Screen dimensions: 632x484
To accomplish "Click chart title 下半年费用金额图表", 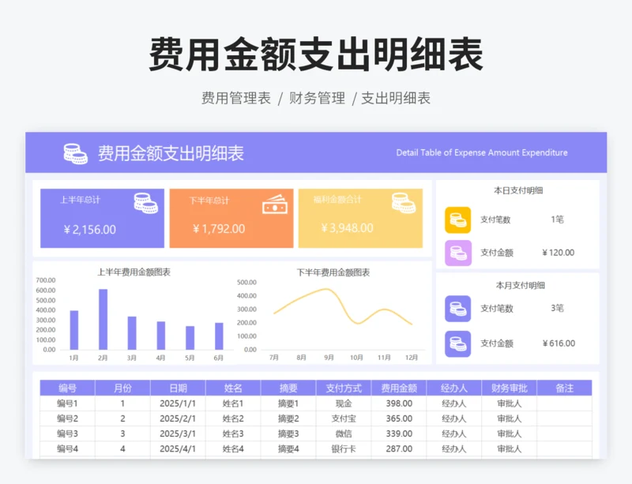I will coord(333,273).
